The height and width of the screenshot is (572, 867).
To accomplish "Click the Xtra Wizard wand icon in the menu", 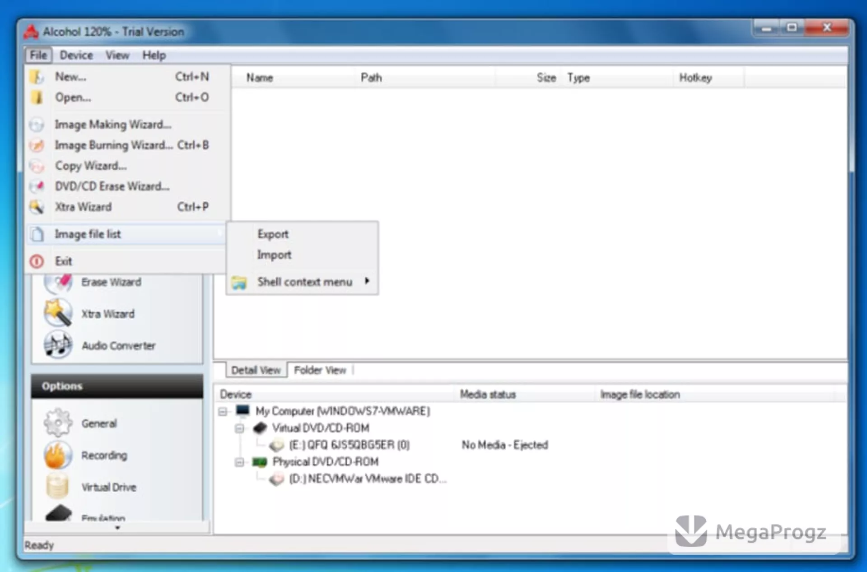I will tap(37, 207).
